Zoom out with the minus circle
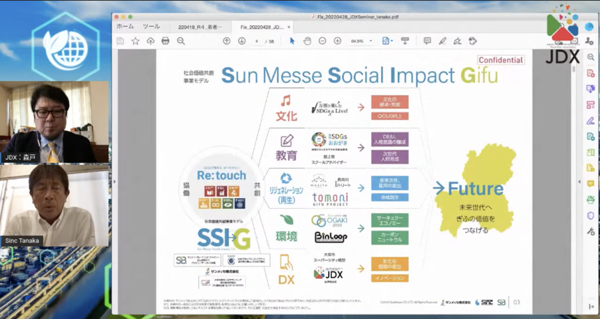Screen dimensions: 600x319 tap(322, 41)
